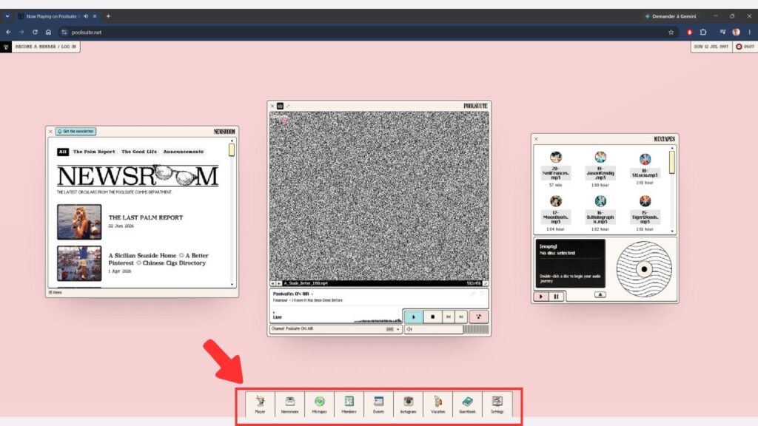Open the Members dock icon
The image size is (758, 426).
(x=349, y=404)
